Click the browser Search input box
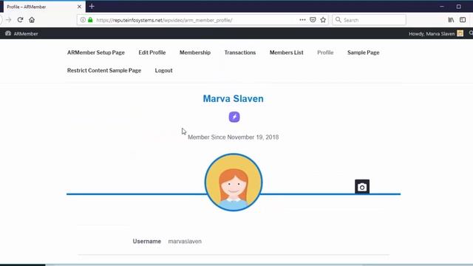The width and height of the screenshot is (473, 266). click(x=369, y=20)
